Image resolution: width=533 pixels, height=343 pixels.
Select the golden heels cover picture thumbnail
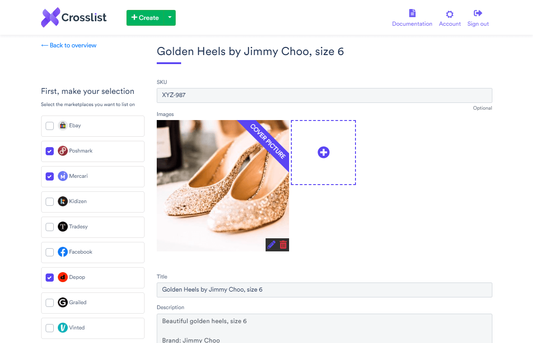(223, 185)
